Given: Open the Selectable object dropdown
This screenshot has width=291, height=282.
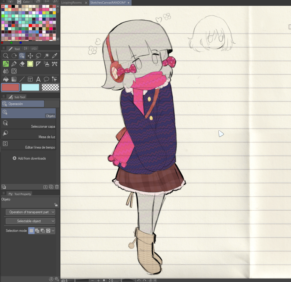Looking at the screenshot, I should point(30,221).
